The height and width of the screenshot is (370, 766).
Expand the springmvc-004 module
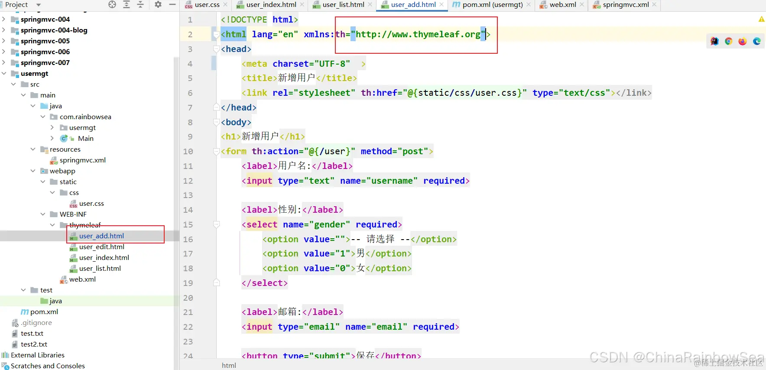[x=4, y=19]
